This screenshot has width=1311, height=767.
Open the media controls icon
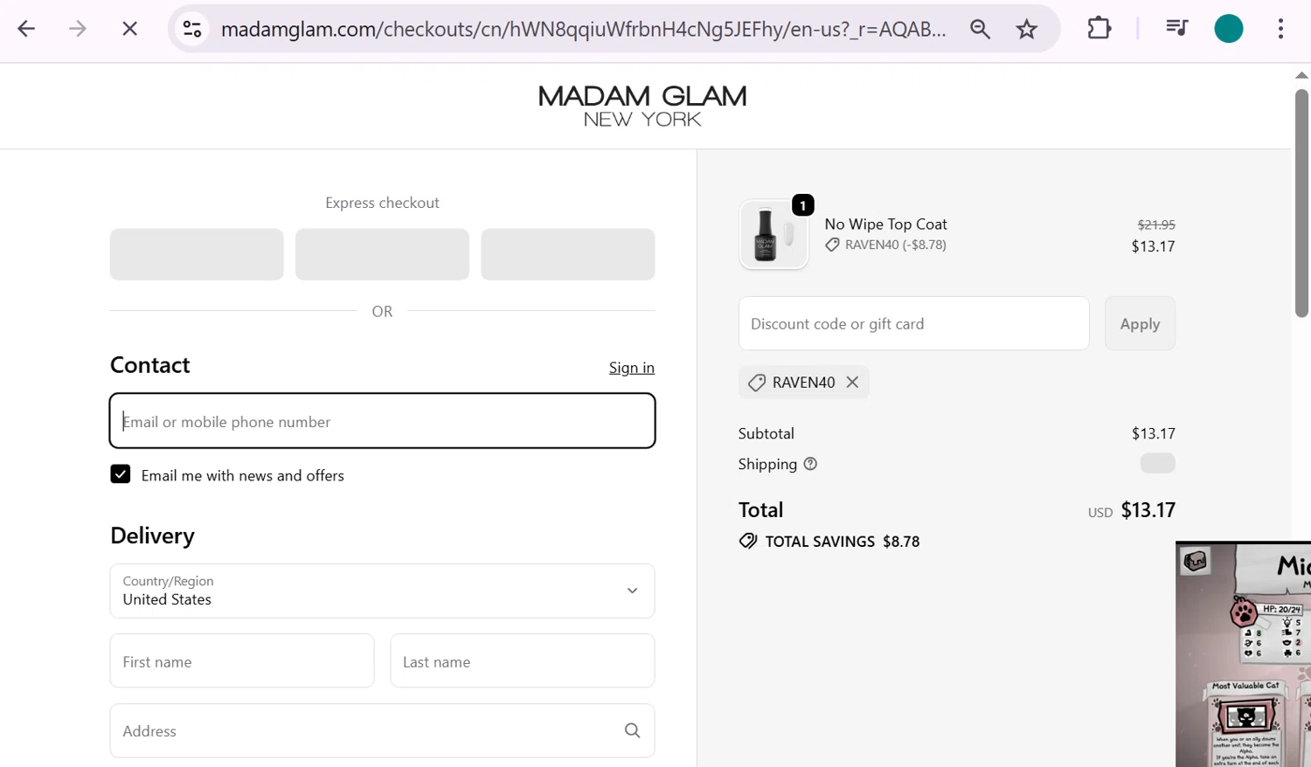point(1176,29)
